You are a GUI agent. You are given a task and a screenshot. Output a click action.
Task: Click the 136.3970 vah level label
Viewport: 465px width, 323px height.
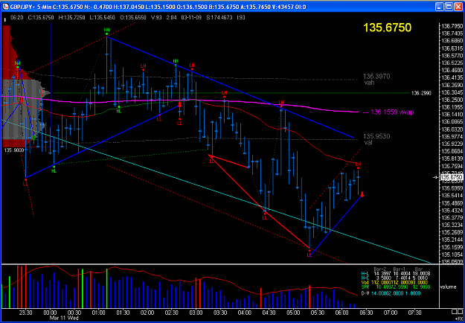point(376,79)
